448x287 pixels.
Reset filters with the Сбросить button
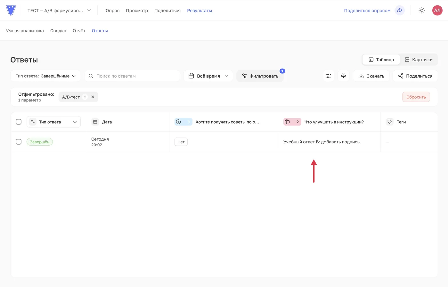[x=416, y=97]
